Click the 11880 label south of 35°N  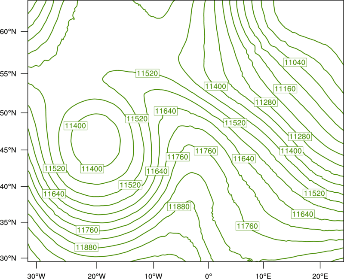point(86,247)
